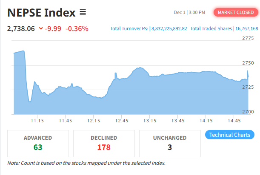
Task: Click the Dec 1 3:00 PM timestamp
Action: [189, 12]
